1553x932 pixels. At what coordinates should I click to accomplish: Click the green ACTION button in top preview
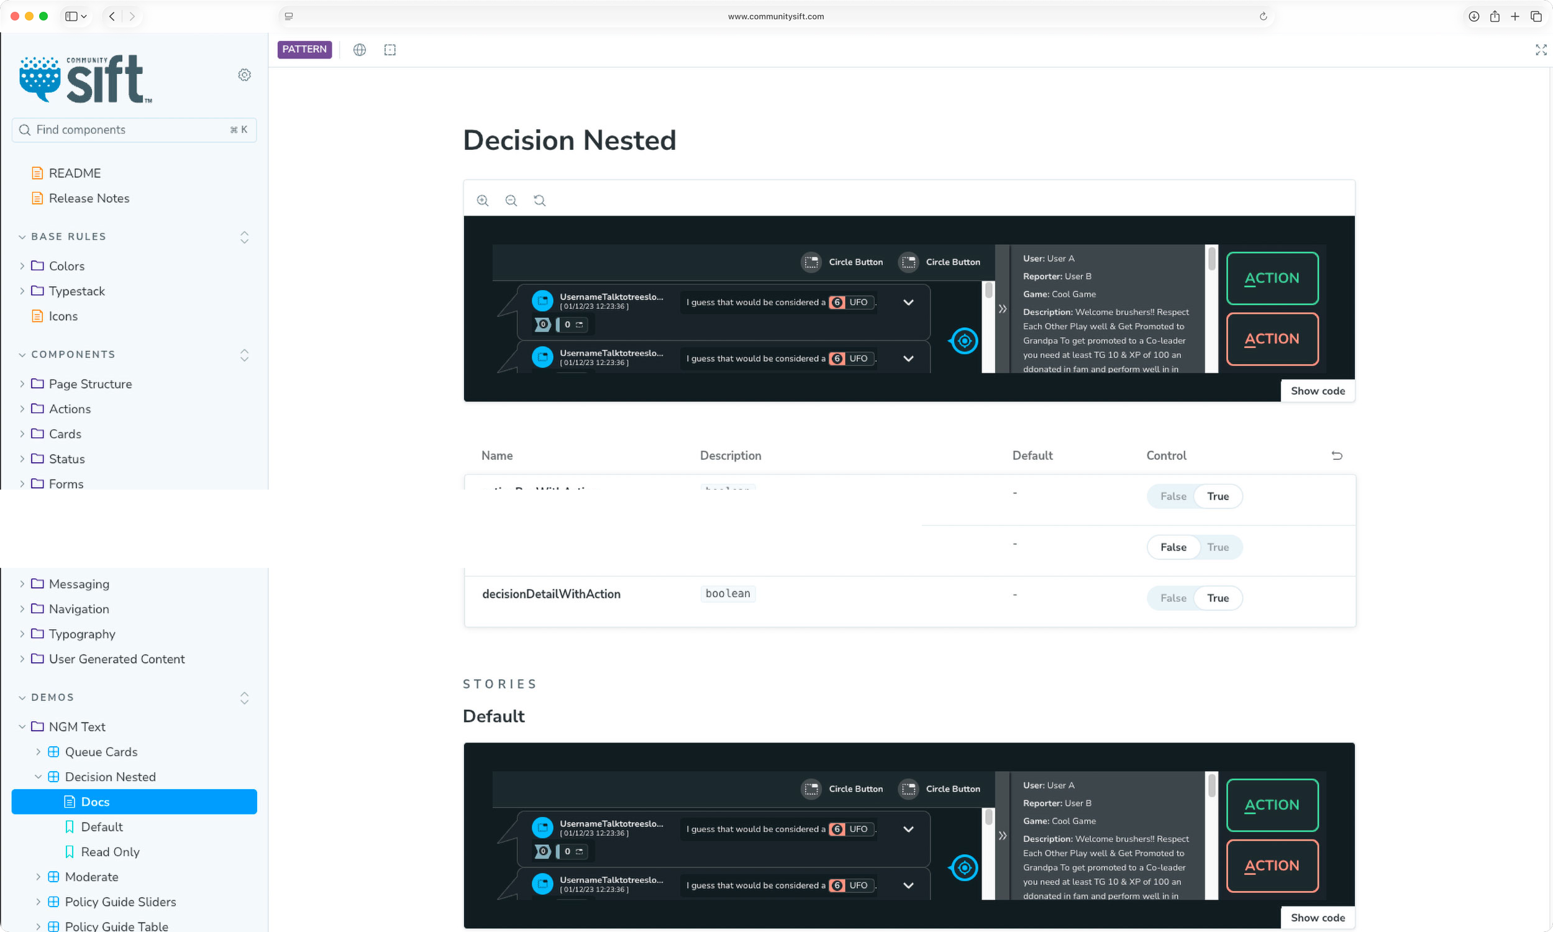coord(1272,278)
